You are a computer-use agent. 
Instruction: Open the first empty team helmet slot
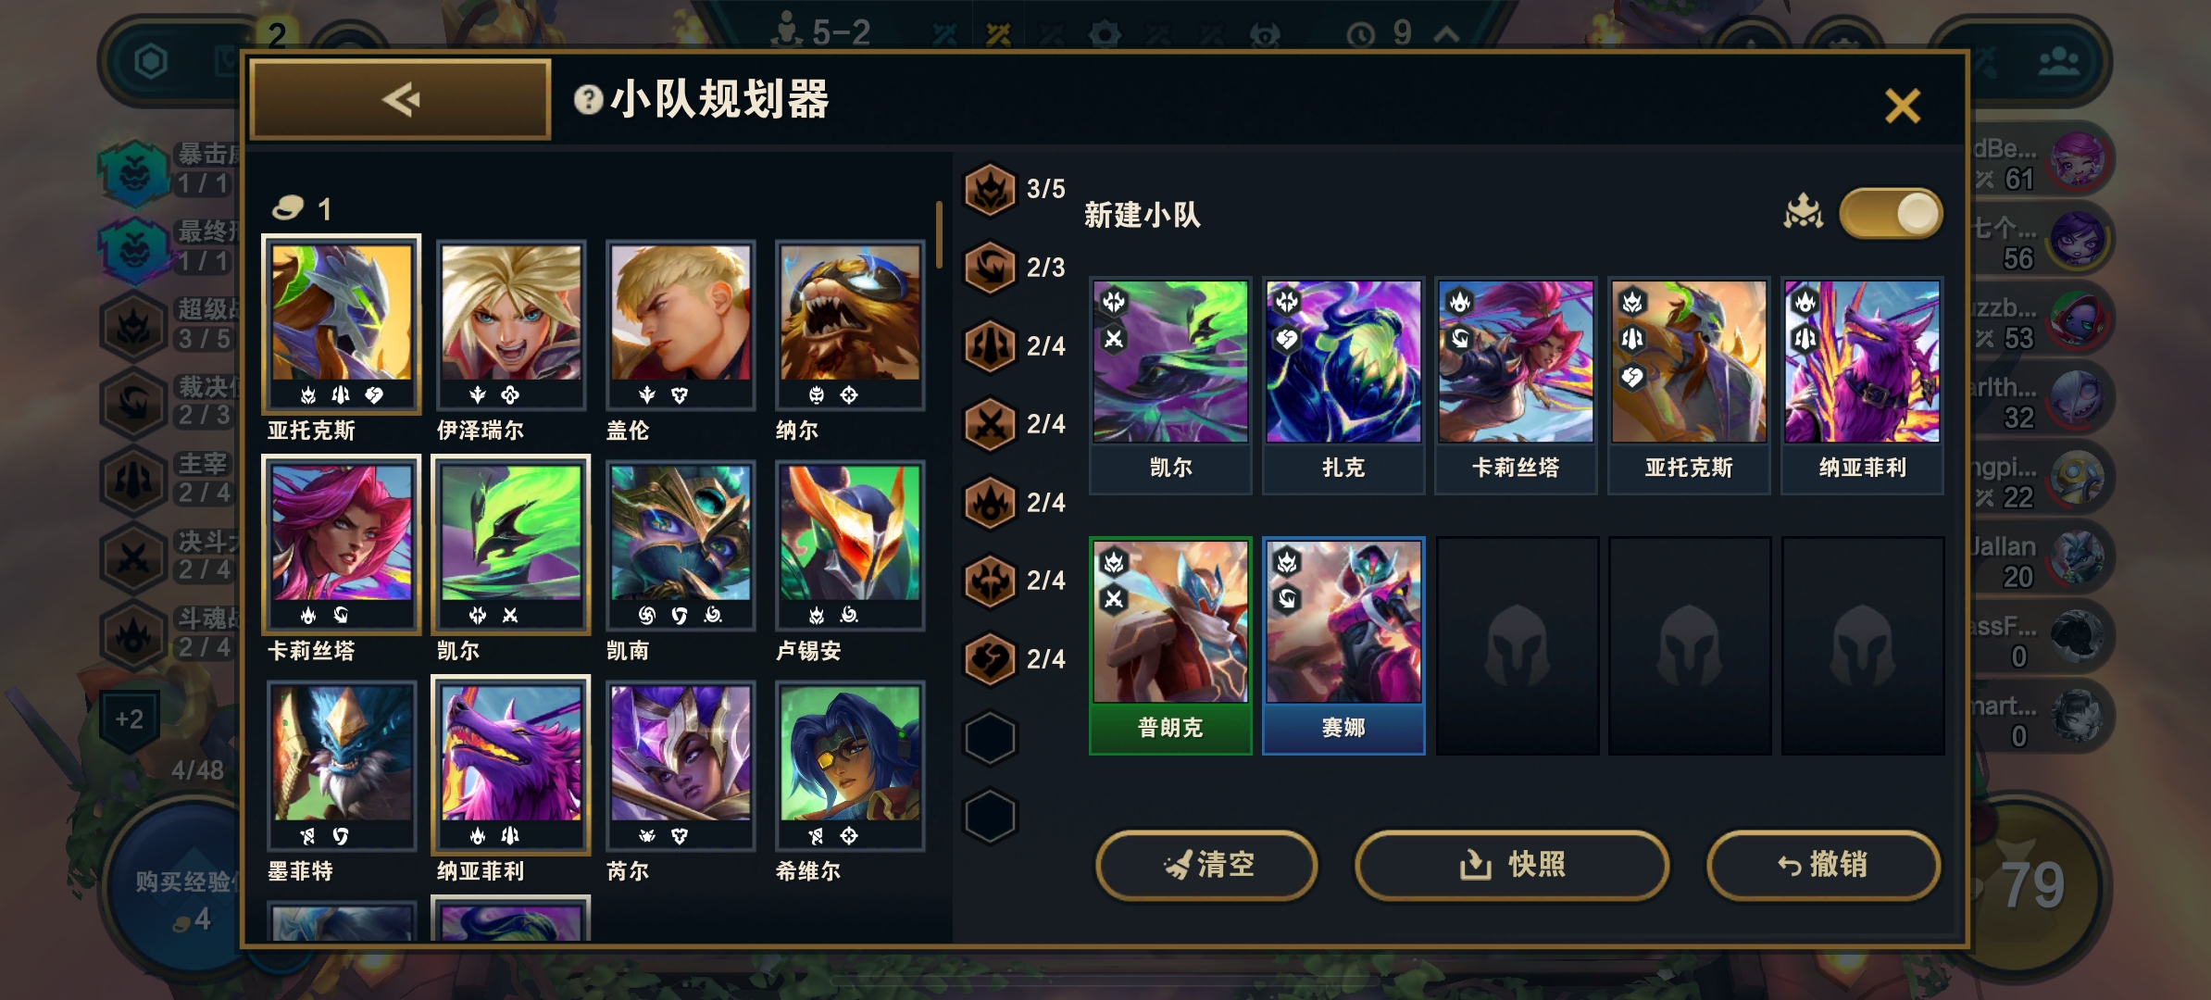(x=1517, y=645)
